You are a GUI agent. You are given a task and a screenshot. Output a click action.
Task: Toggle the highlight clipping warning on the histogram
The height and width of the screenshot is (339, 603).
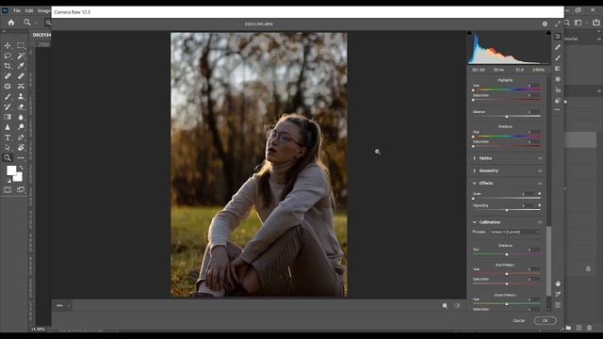coord(548,33)
